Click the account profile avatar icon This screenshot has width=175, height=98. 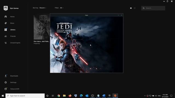6,89
